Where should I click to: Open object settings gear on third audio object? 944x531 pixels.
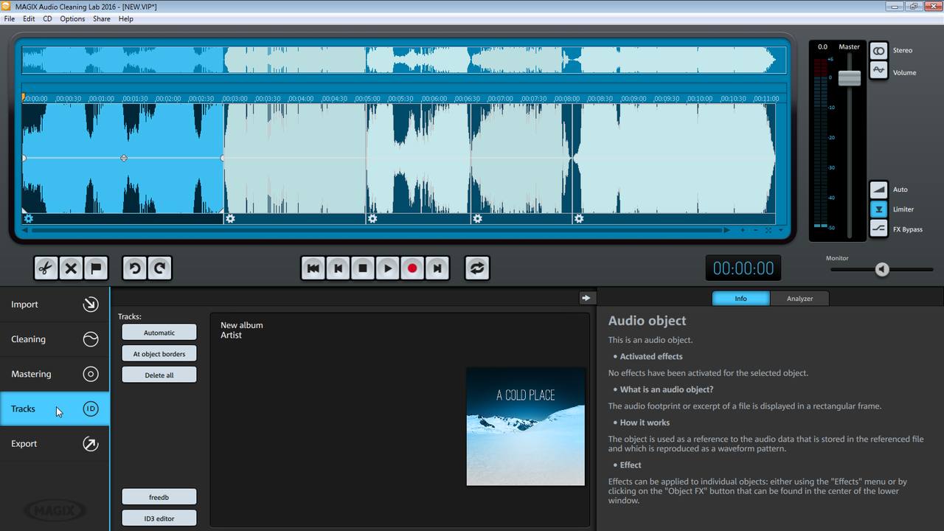[372, 218]
